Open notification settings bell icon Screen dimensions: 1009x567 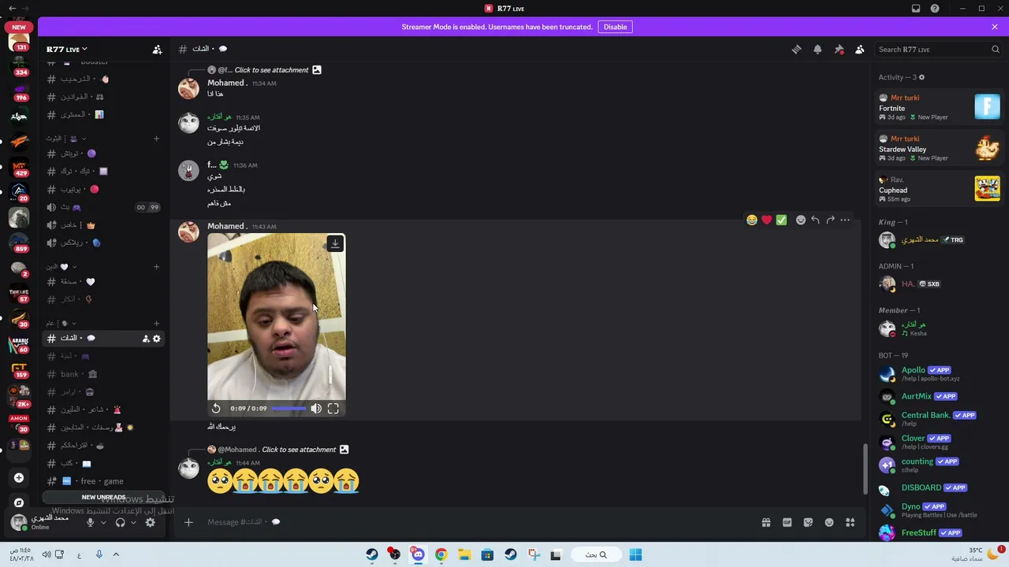click(x=817, y=50)
